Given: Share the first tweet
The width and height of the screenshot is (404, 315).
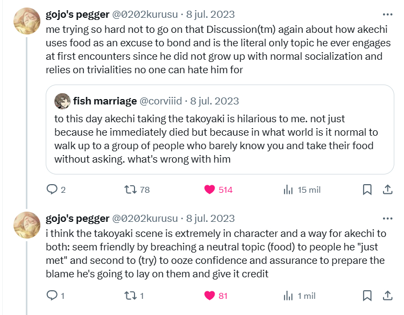Looking at the screenshot, I should click(387, 189).
